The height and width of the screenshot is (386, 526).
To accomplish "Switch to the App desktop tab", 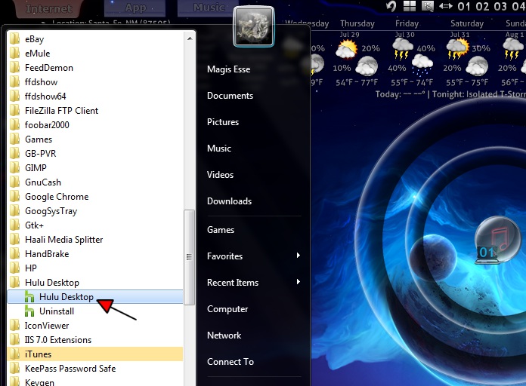I will (135, 8).
